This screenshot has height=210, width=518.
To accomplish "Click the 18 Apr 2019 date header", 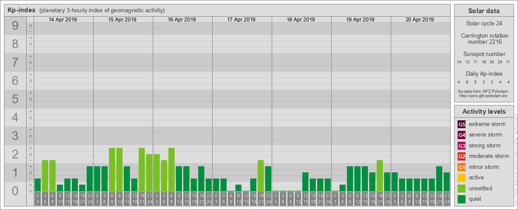I will 301,20.
